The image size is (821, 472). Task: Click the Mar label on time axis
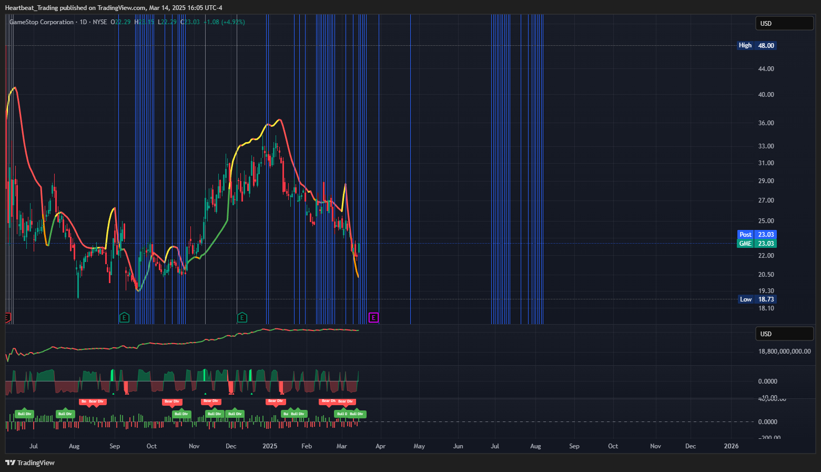tap(342, 446)
